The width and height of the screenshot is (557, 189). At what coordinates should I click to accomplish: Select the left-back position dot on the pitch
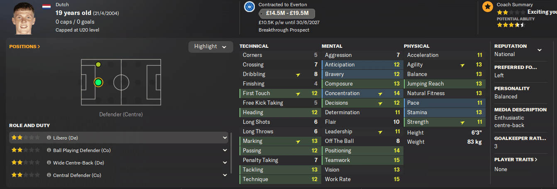click(x=98, y=64)
